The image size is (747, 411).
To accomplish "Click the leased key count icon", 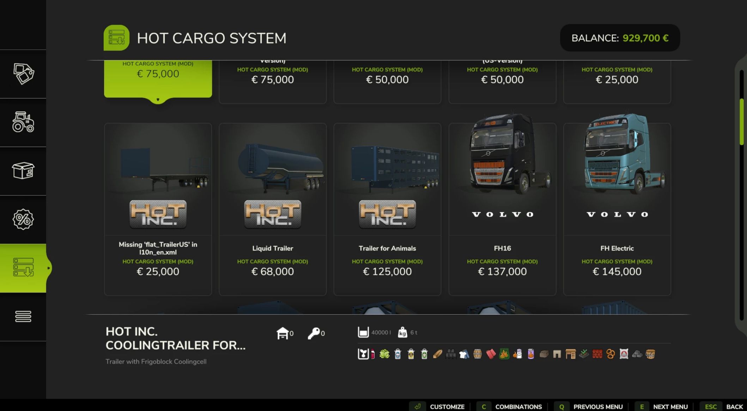I will click(x=314, y=333).
